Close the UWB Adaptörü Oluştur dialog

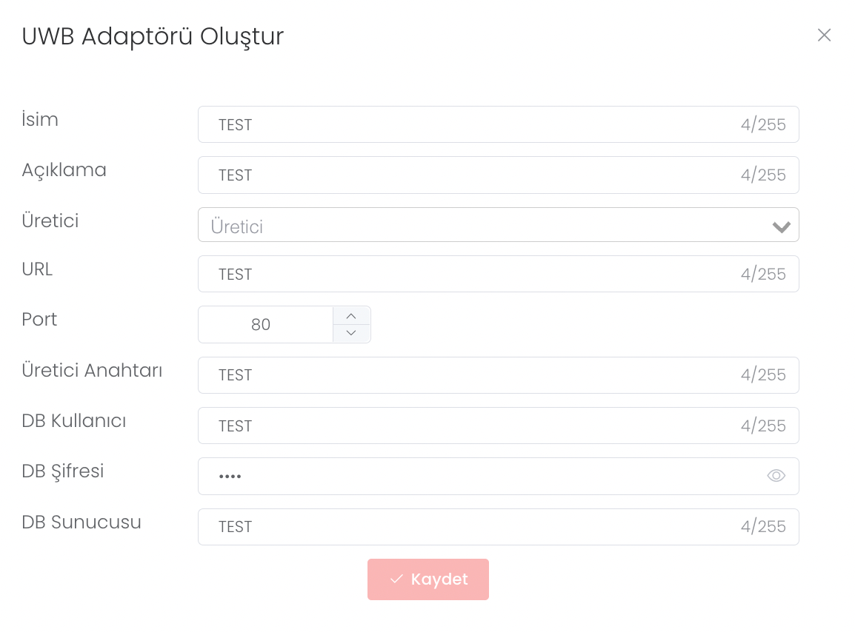[824, 35]
